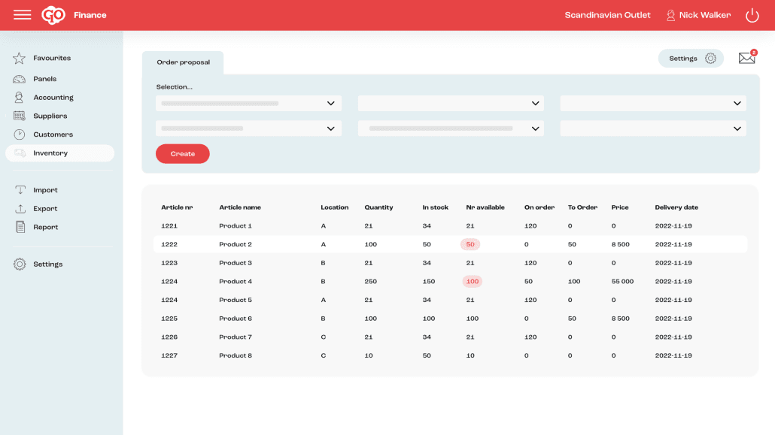The height and width of the screenshot is (435, 775).
Task: Click the Report document icon
Action: point(20,227)
